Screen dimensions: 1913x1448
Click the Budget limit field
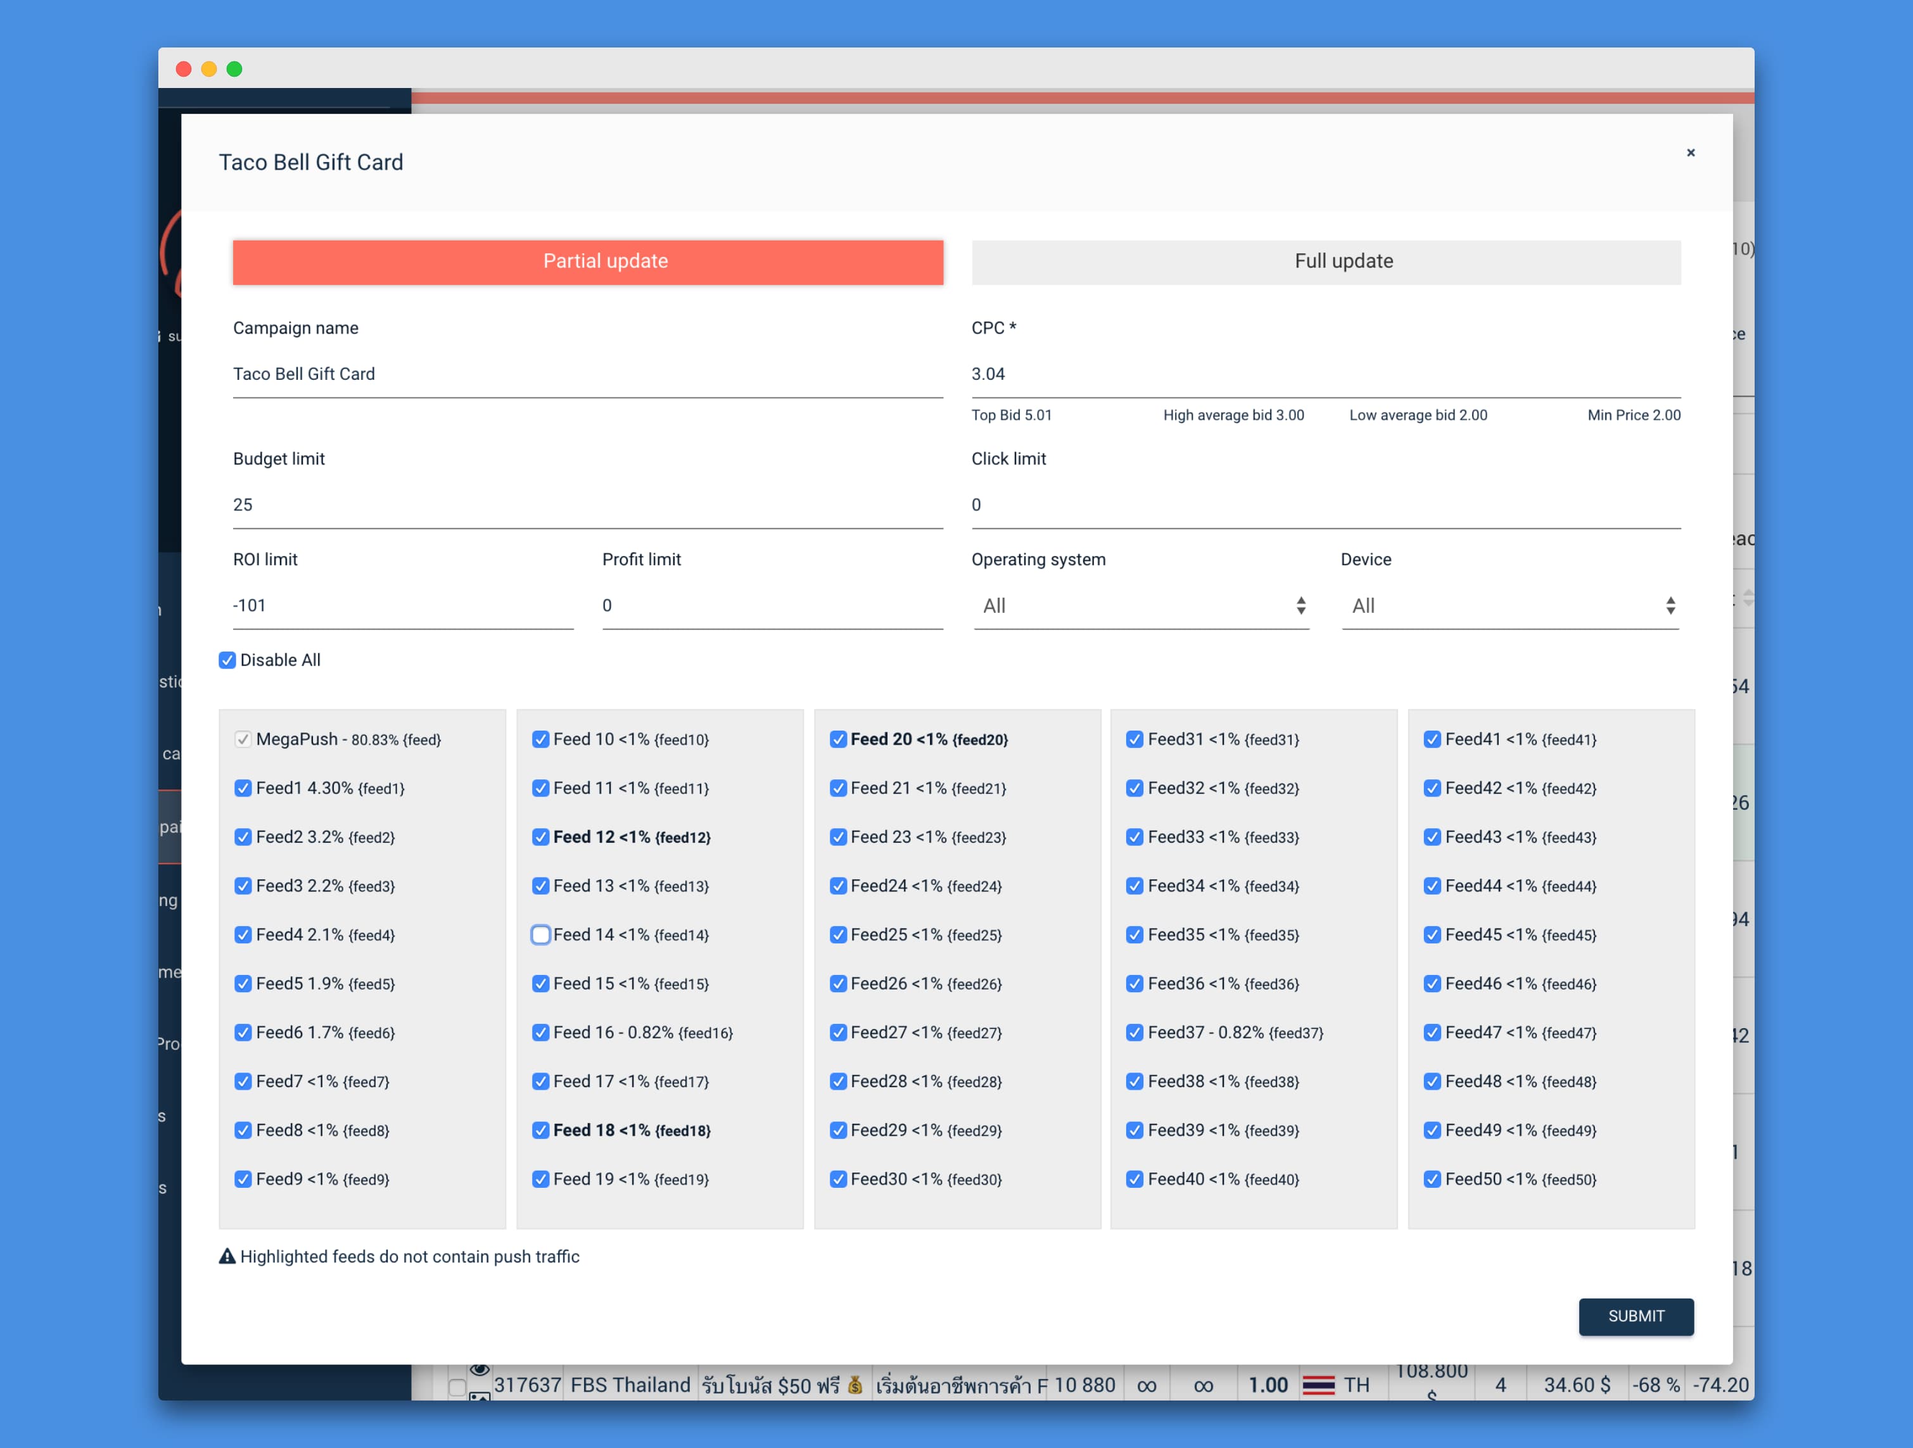click(x=587, y=505)
